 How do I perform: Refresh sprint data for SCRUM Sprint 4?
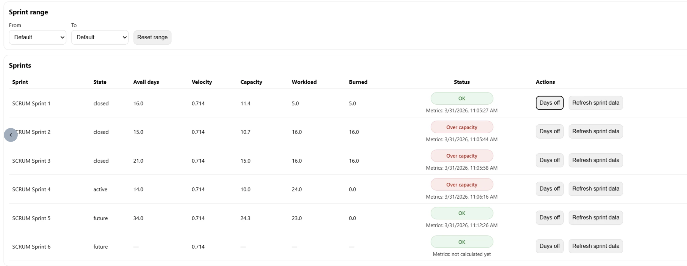[595, 189]
